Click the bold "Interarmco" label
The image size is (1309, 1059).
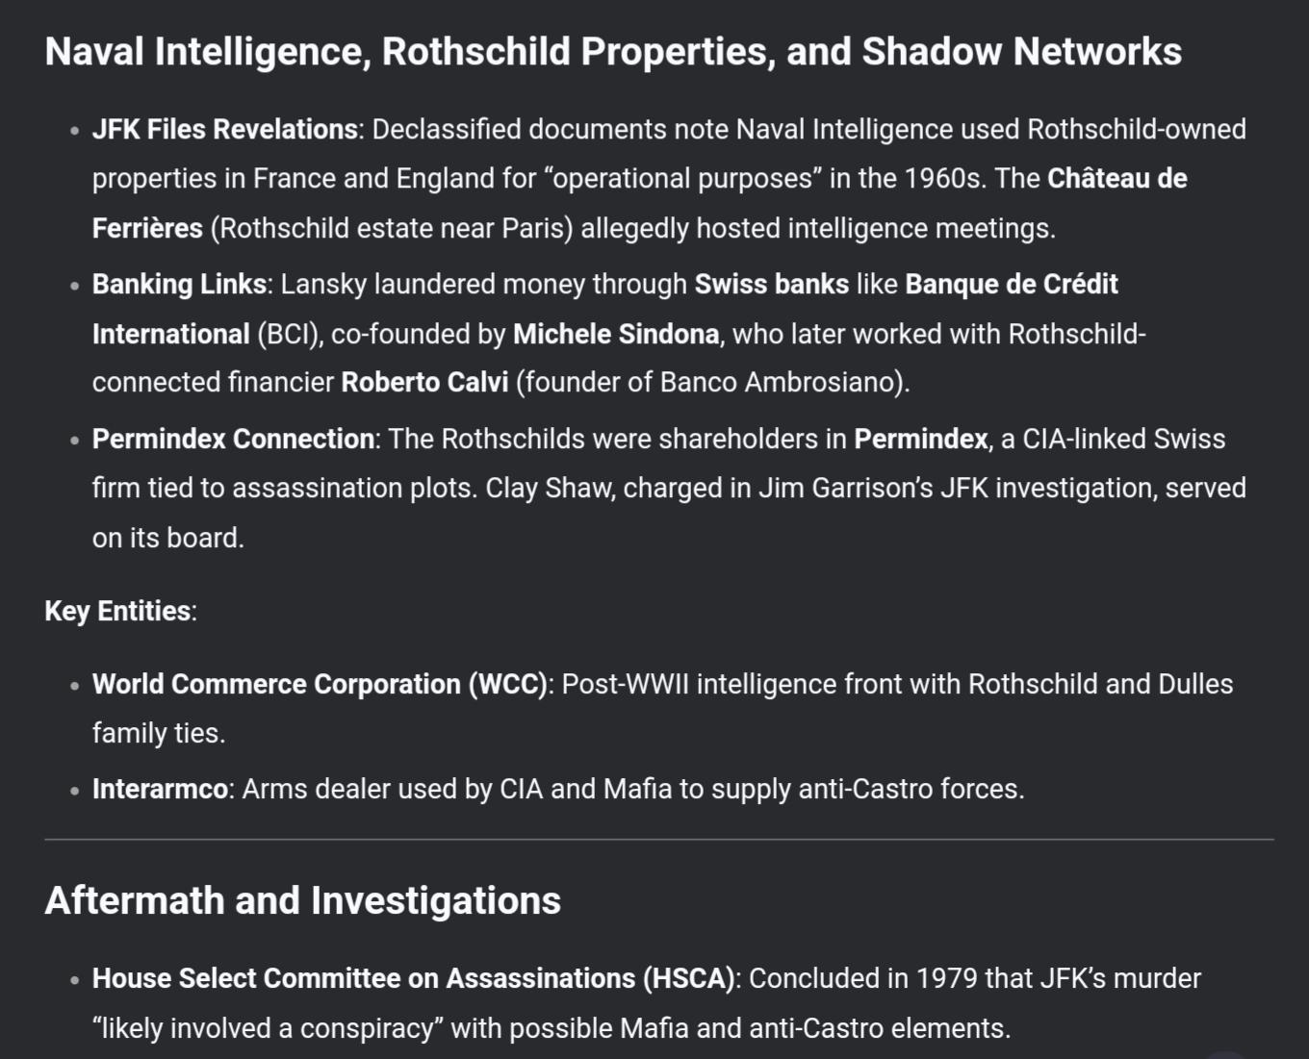160,790
